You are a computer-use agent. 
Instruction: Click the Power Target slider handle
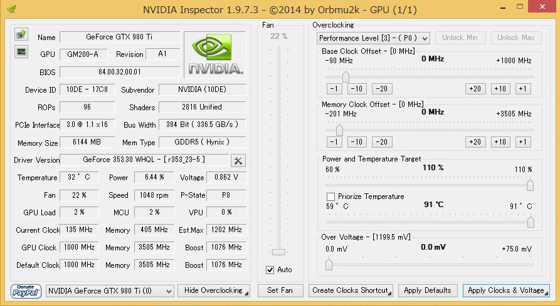[530, 185]
